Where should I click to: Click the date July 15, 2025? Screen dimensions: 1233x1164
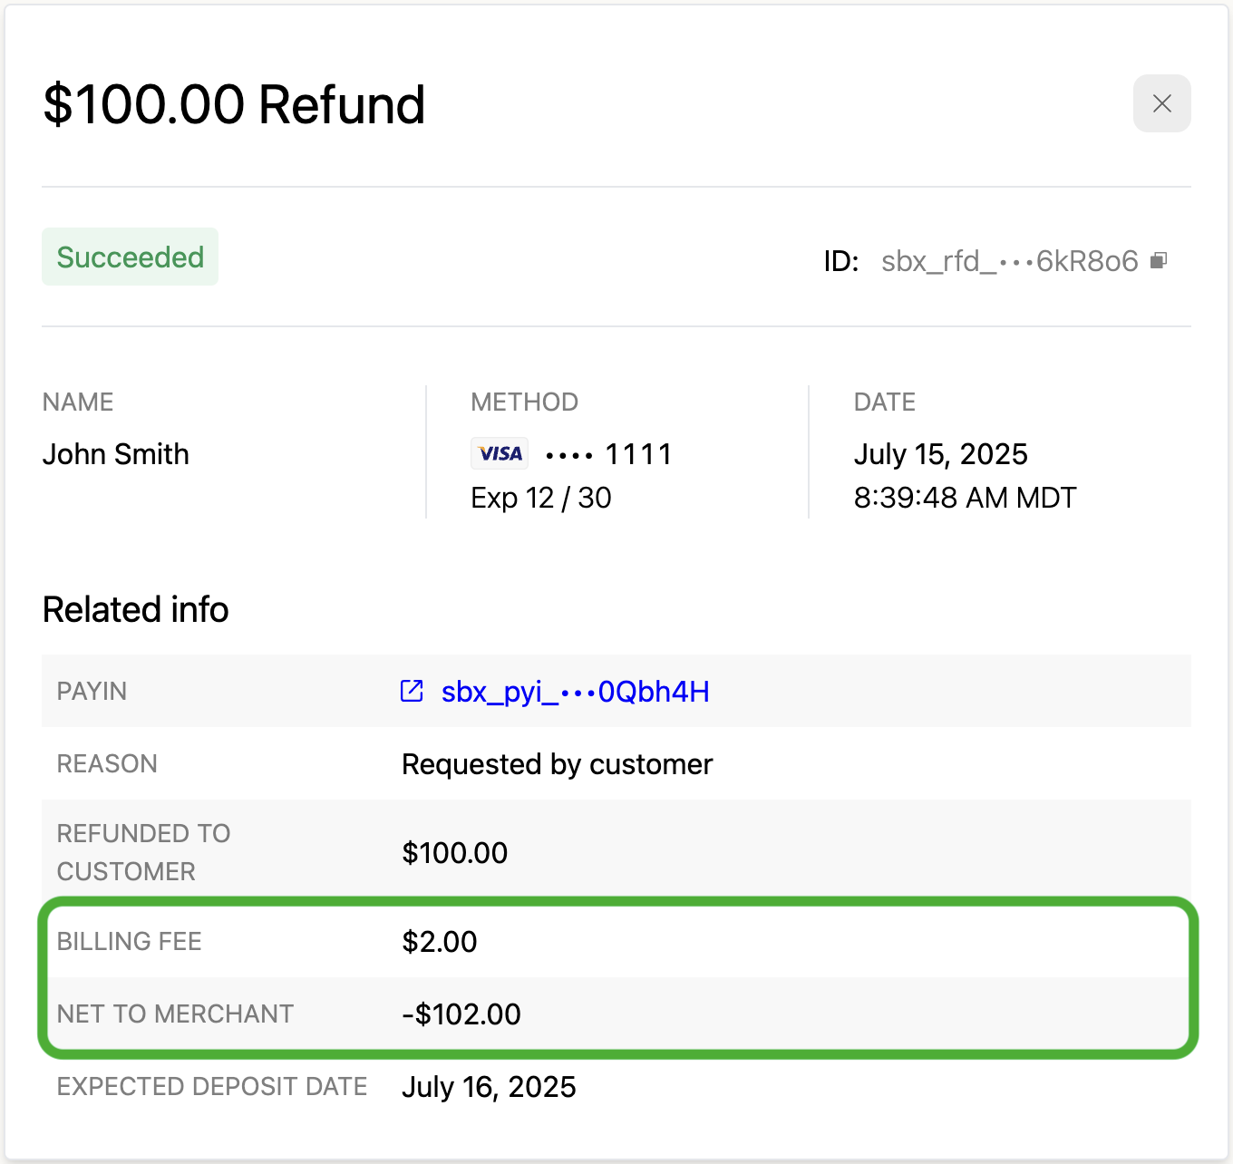pos(941,454)
